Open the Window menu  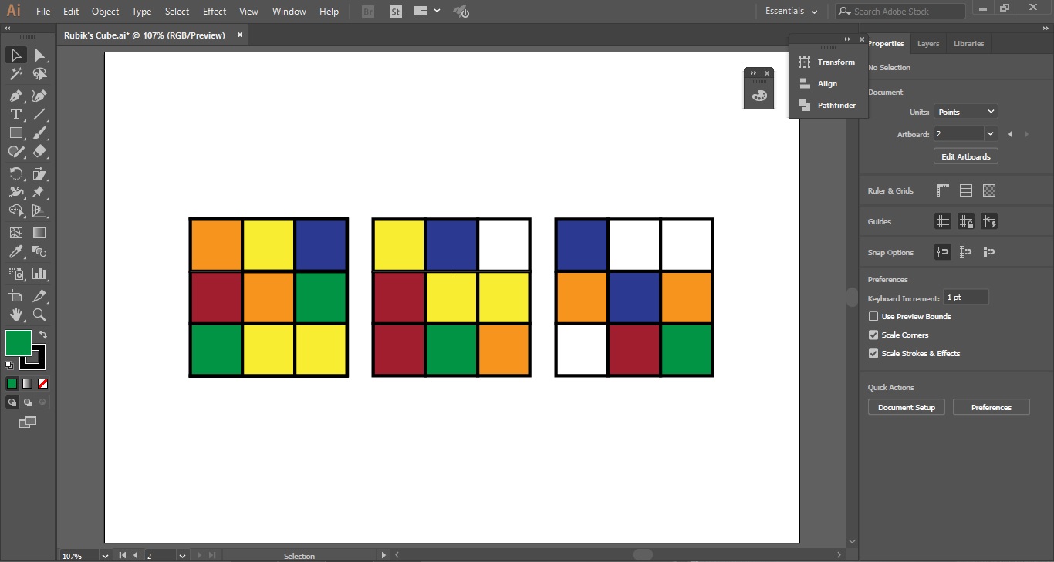pyautogui.click(x=289, y=12)
